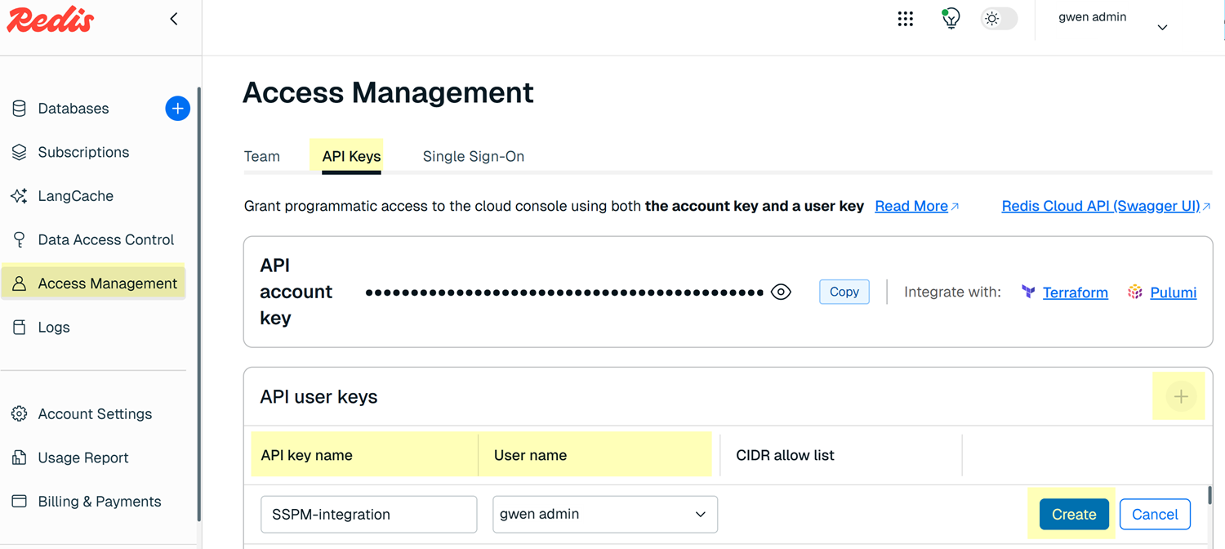Image resolution: width=1225 pixels, height=549 pixels.
Task: Add an API user key with plus icon
Action: 1180,397
